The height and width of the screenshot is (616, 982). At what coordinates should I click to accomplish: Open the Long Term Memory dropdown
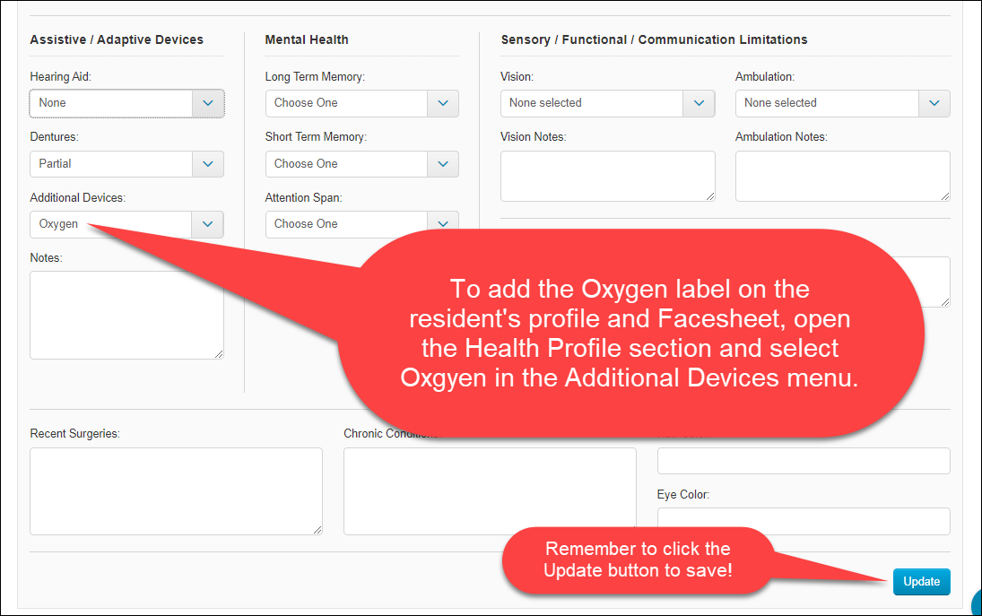click(x=362, y=103)
